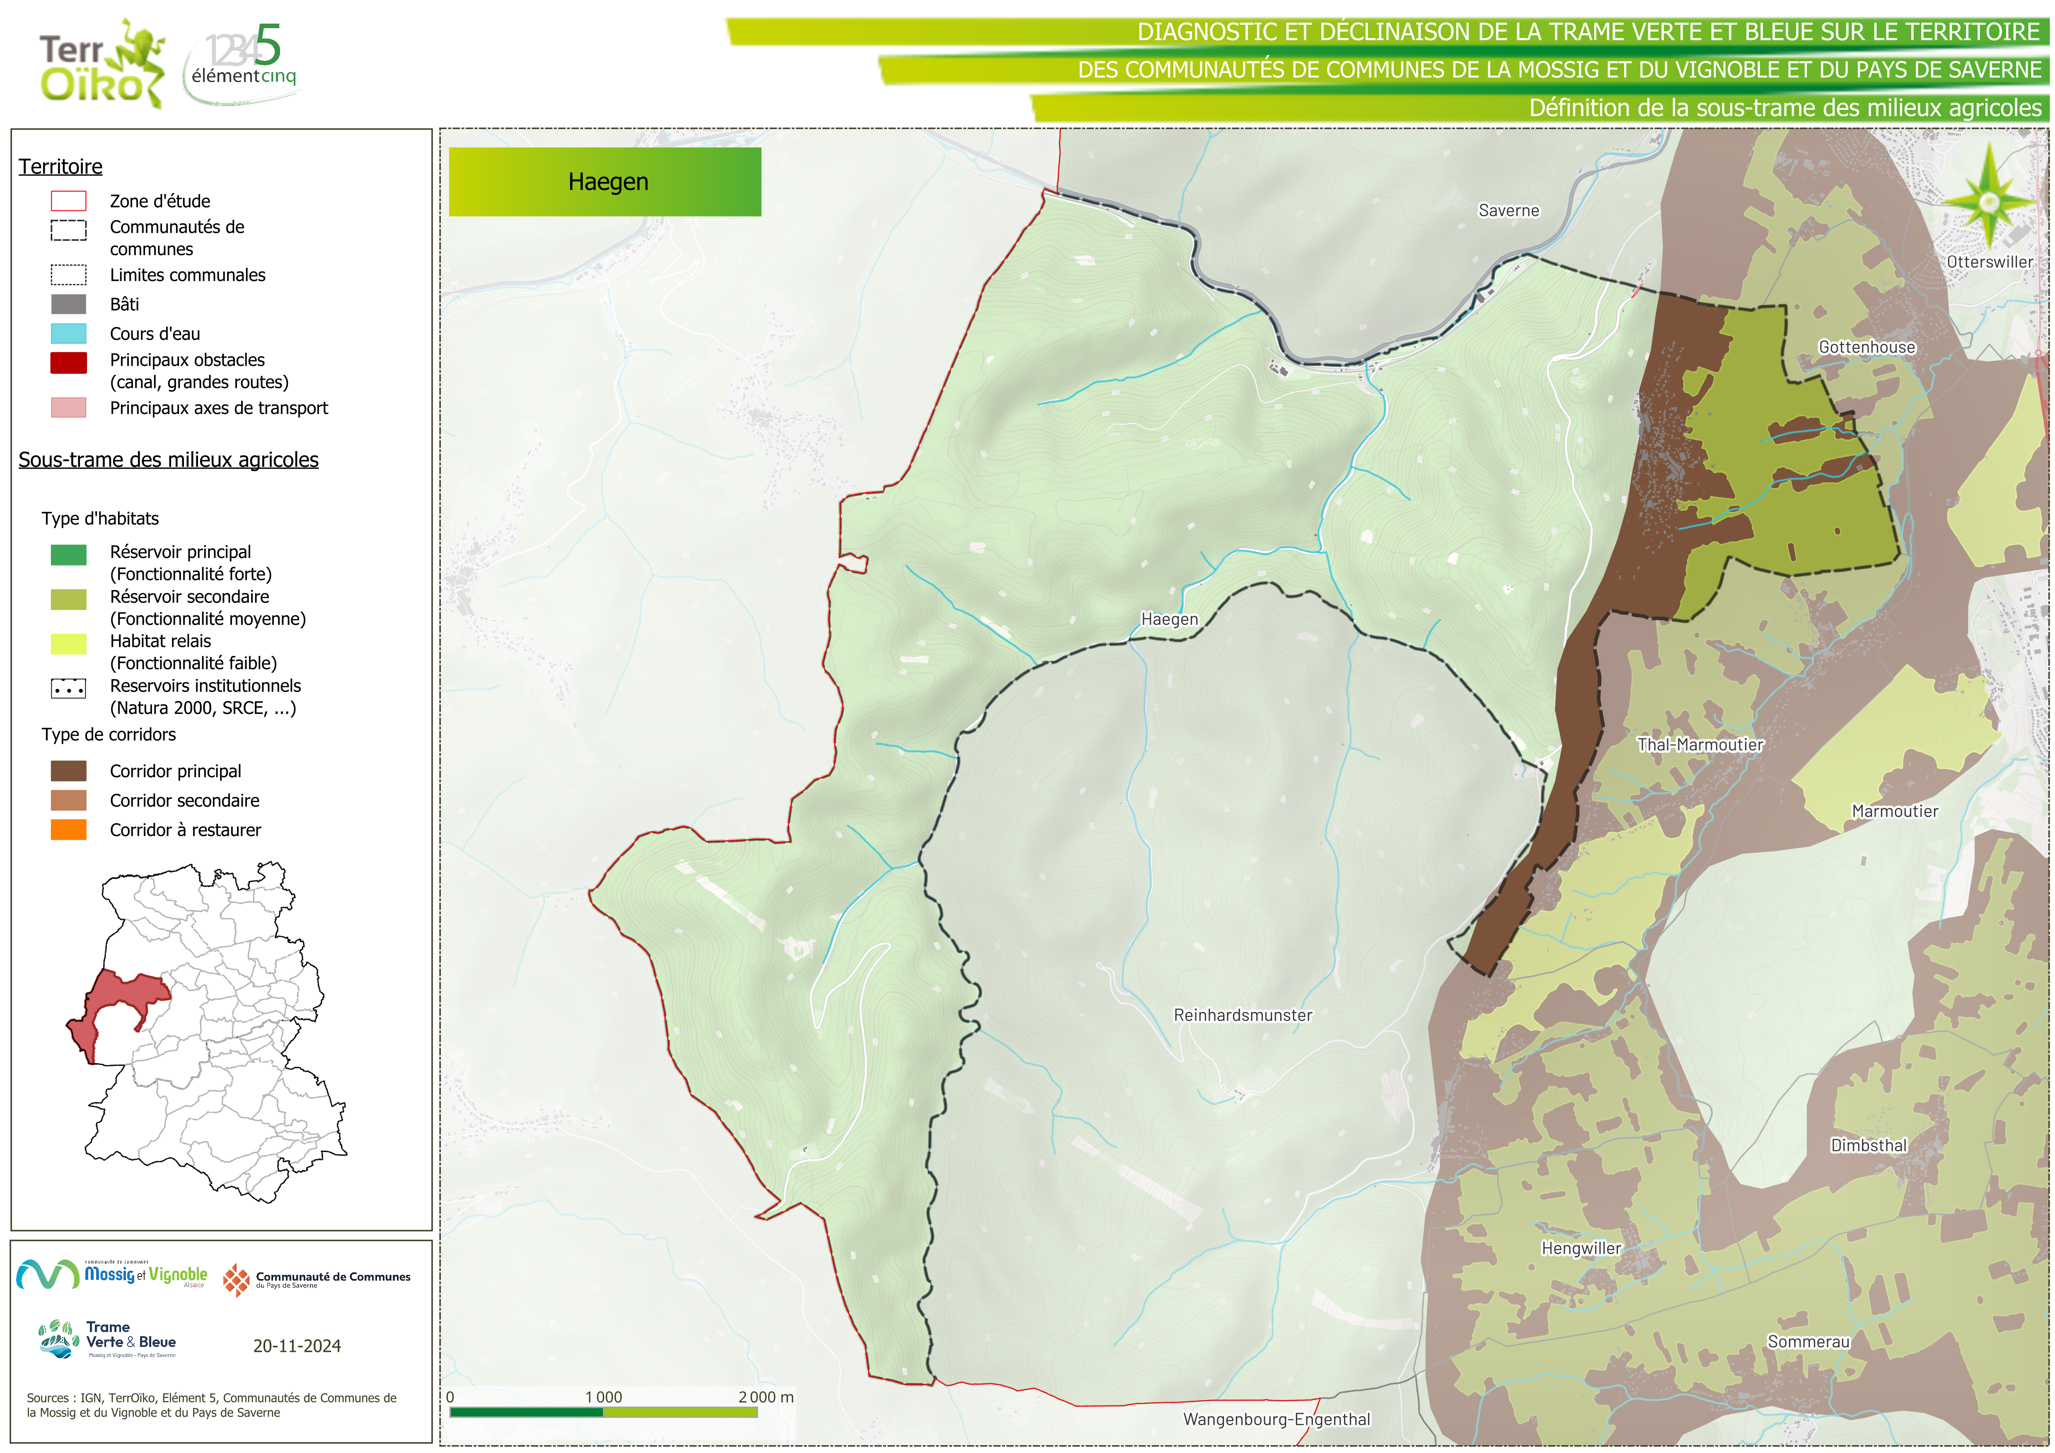Click the Sous-trame des milieux agricoles heading
The width and height of the screenshot is (2055, 1453).
pyautogui.click(x=168, y=460)
